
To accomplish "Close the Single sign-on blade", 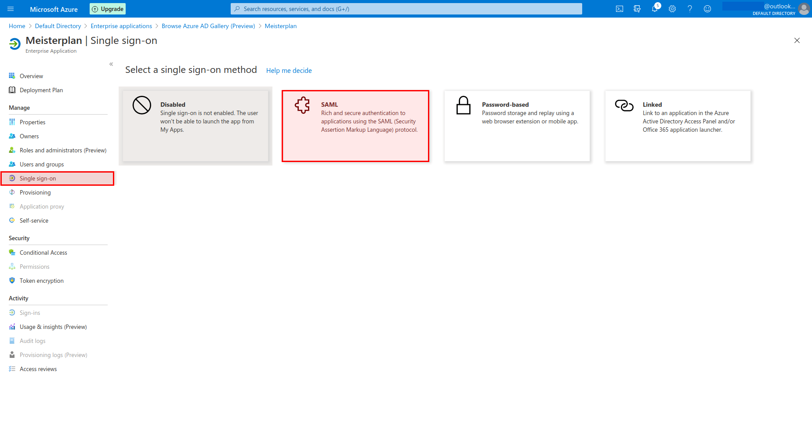I will click(797, 40).
